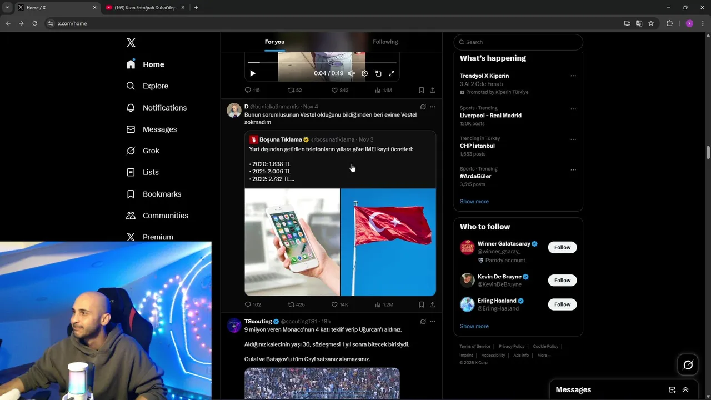Open Grok from sidebar
Screen dimensions: 711x400
click(143, 151)
